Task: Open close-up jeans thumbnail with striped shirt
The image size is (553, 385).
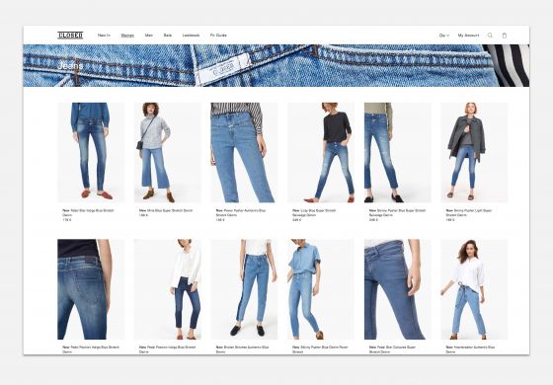Action: click(244, 152)
